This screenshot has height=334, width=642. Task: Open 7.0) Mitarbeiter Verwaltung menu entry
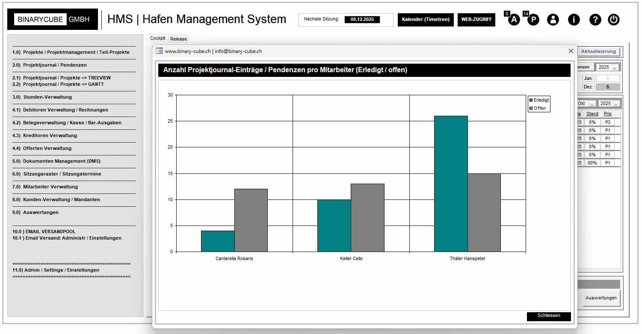50,187
